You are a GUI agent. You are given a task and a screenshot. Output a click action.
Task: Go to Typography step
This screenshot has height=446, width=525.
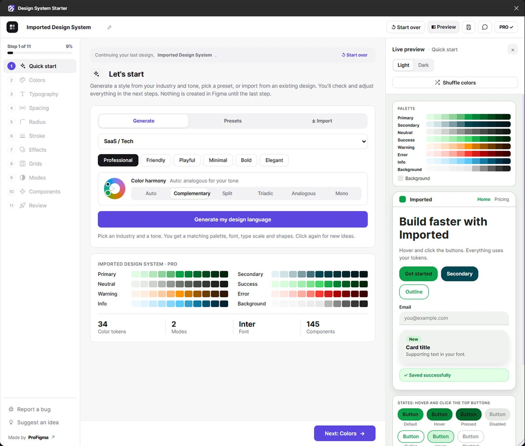(x=40, y=94)
